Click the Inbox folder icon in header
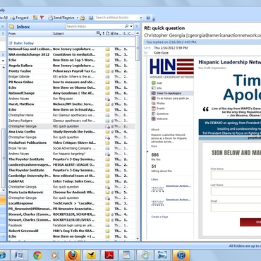The height and width of the screenshot is (261, 261). 11,27
